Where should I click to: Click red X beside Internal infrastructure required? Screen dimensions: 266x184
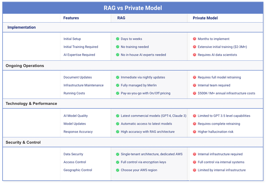coord(195,154)
